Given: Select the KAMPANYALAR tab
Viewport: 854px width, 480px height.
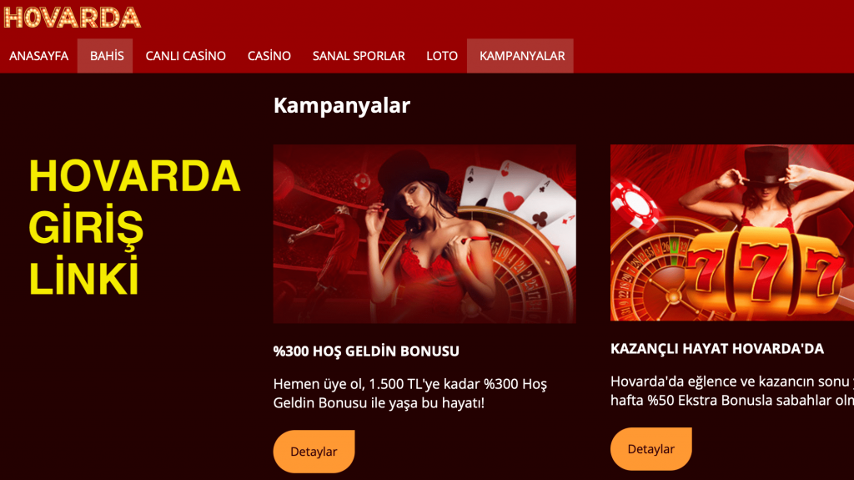Looking at the screenshot, I should (520, 56).
